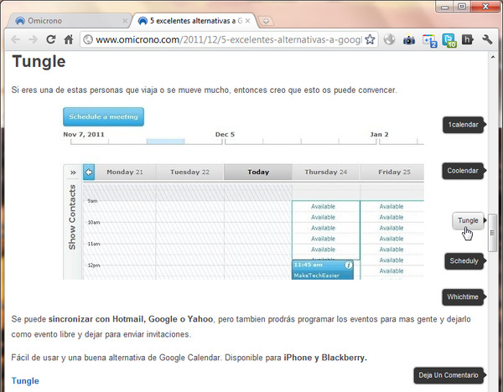
Task: Open the Tungle link below the article
Action: click(25, 381)
